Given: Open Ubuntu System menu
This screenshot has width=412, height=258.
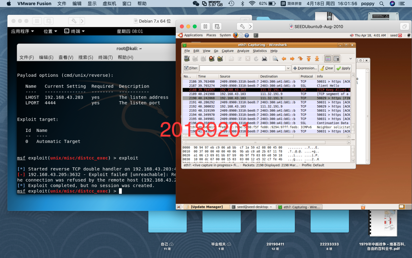Looking at the screenshot, I should tap(225, 35).
